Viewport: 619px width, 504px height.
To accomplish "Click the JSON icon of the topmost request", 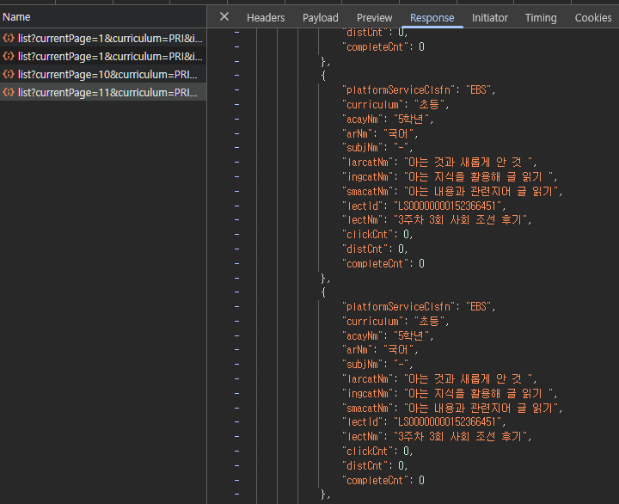I will click(9, 39).
